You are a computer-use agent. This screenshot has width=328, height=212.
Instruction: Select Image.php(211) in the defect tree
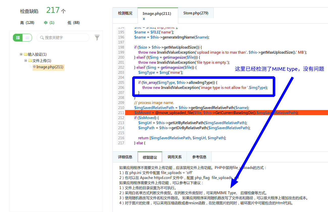50,67
